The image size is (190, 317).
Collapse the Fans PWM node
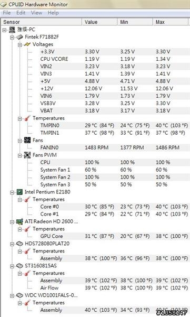20,155
